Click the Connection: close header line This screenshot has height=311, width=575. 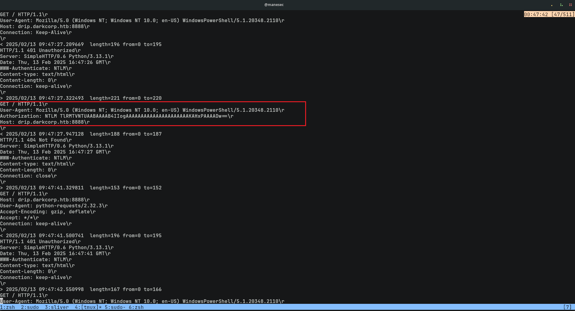(28, 176)
